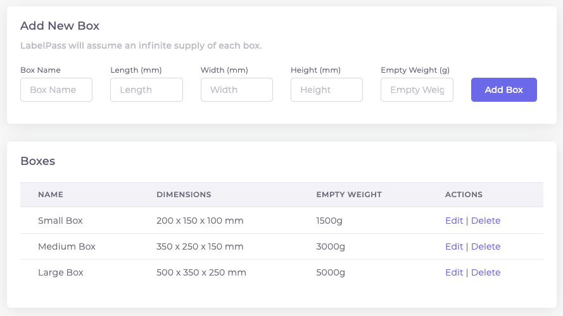This screenshot has height=316, width=563.
Task: Click the EMPTY WEIGHT column header
Action: [349, 195]
